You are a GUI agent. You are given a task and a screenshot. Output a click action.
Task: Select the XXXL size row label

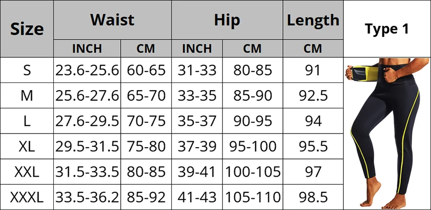point(27,197)
